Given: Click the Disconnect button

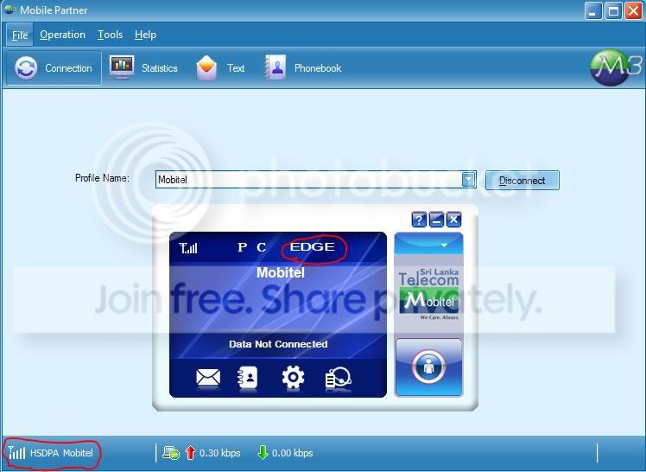Looking at the screenshot, I should (522, 180).
